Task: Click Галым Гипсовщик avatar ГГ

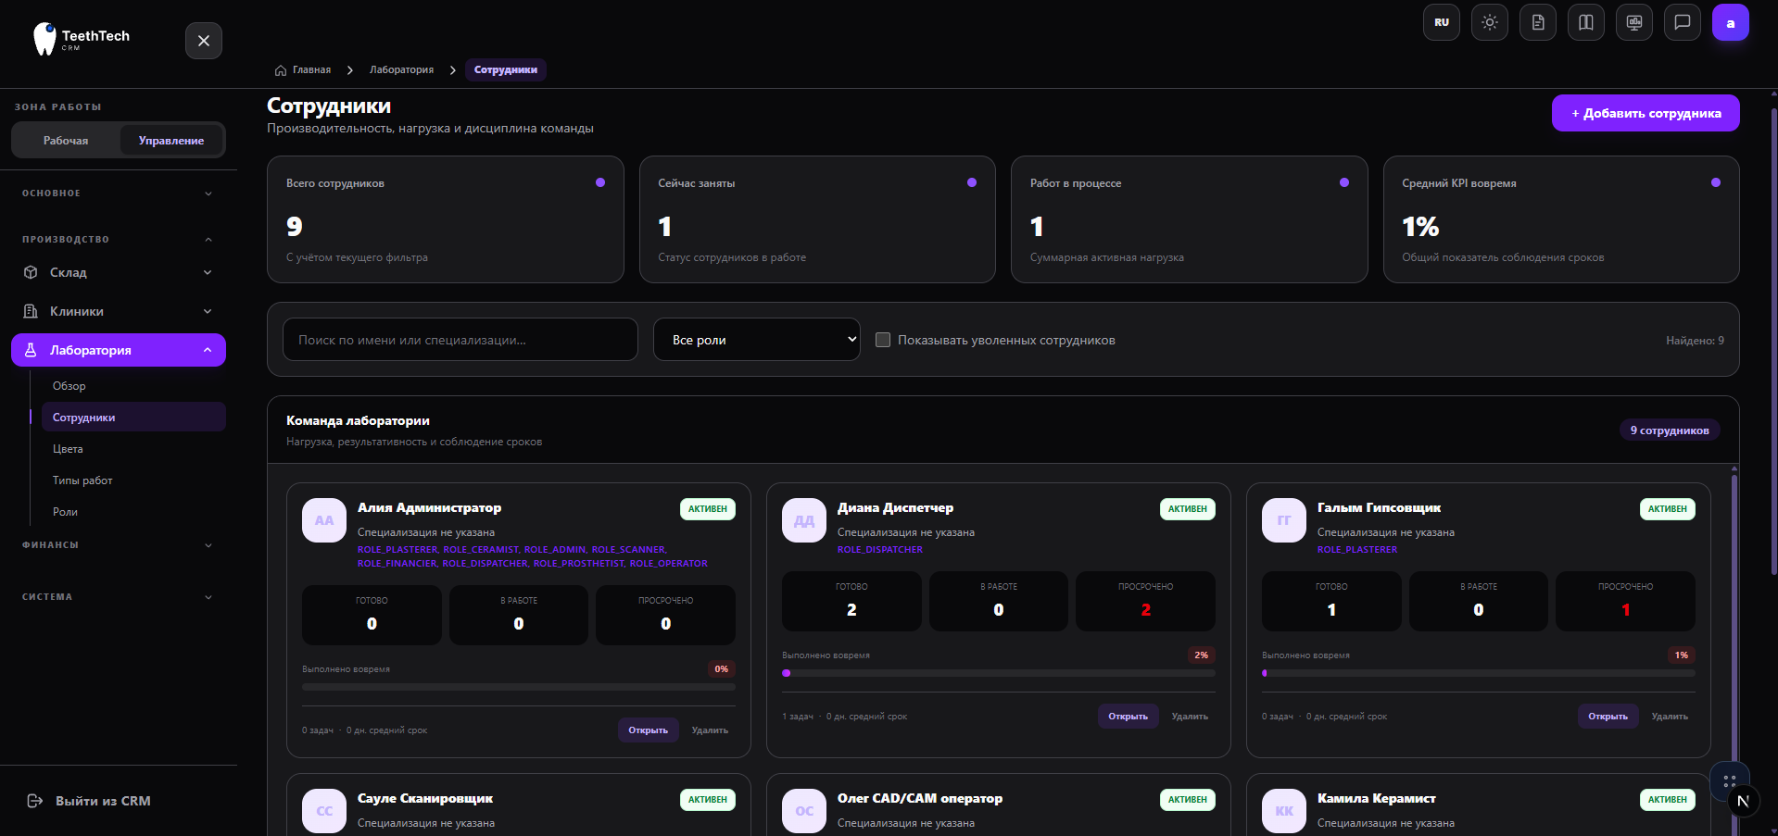Action: click(x=1284, y=520)
